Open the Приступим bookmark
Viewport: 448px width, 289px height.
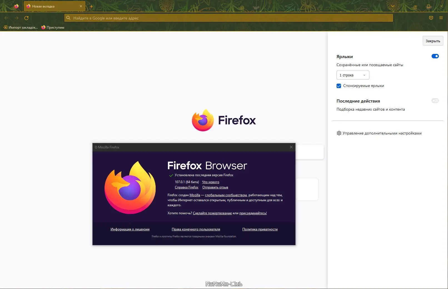(53, 28)
